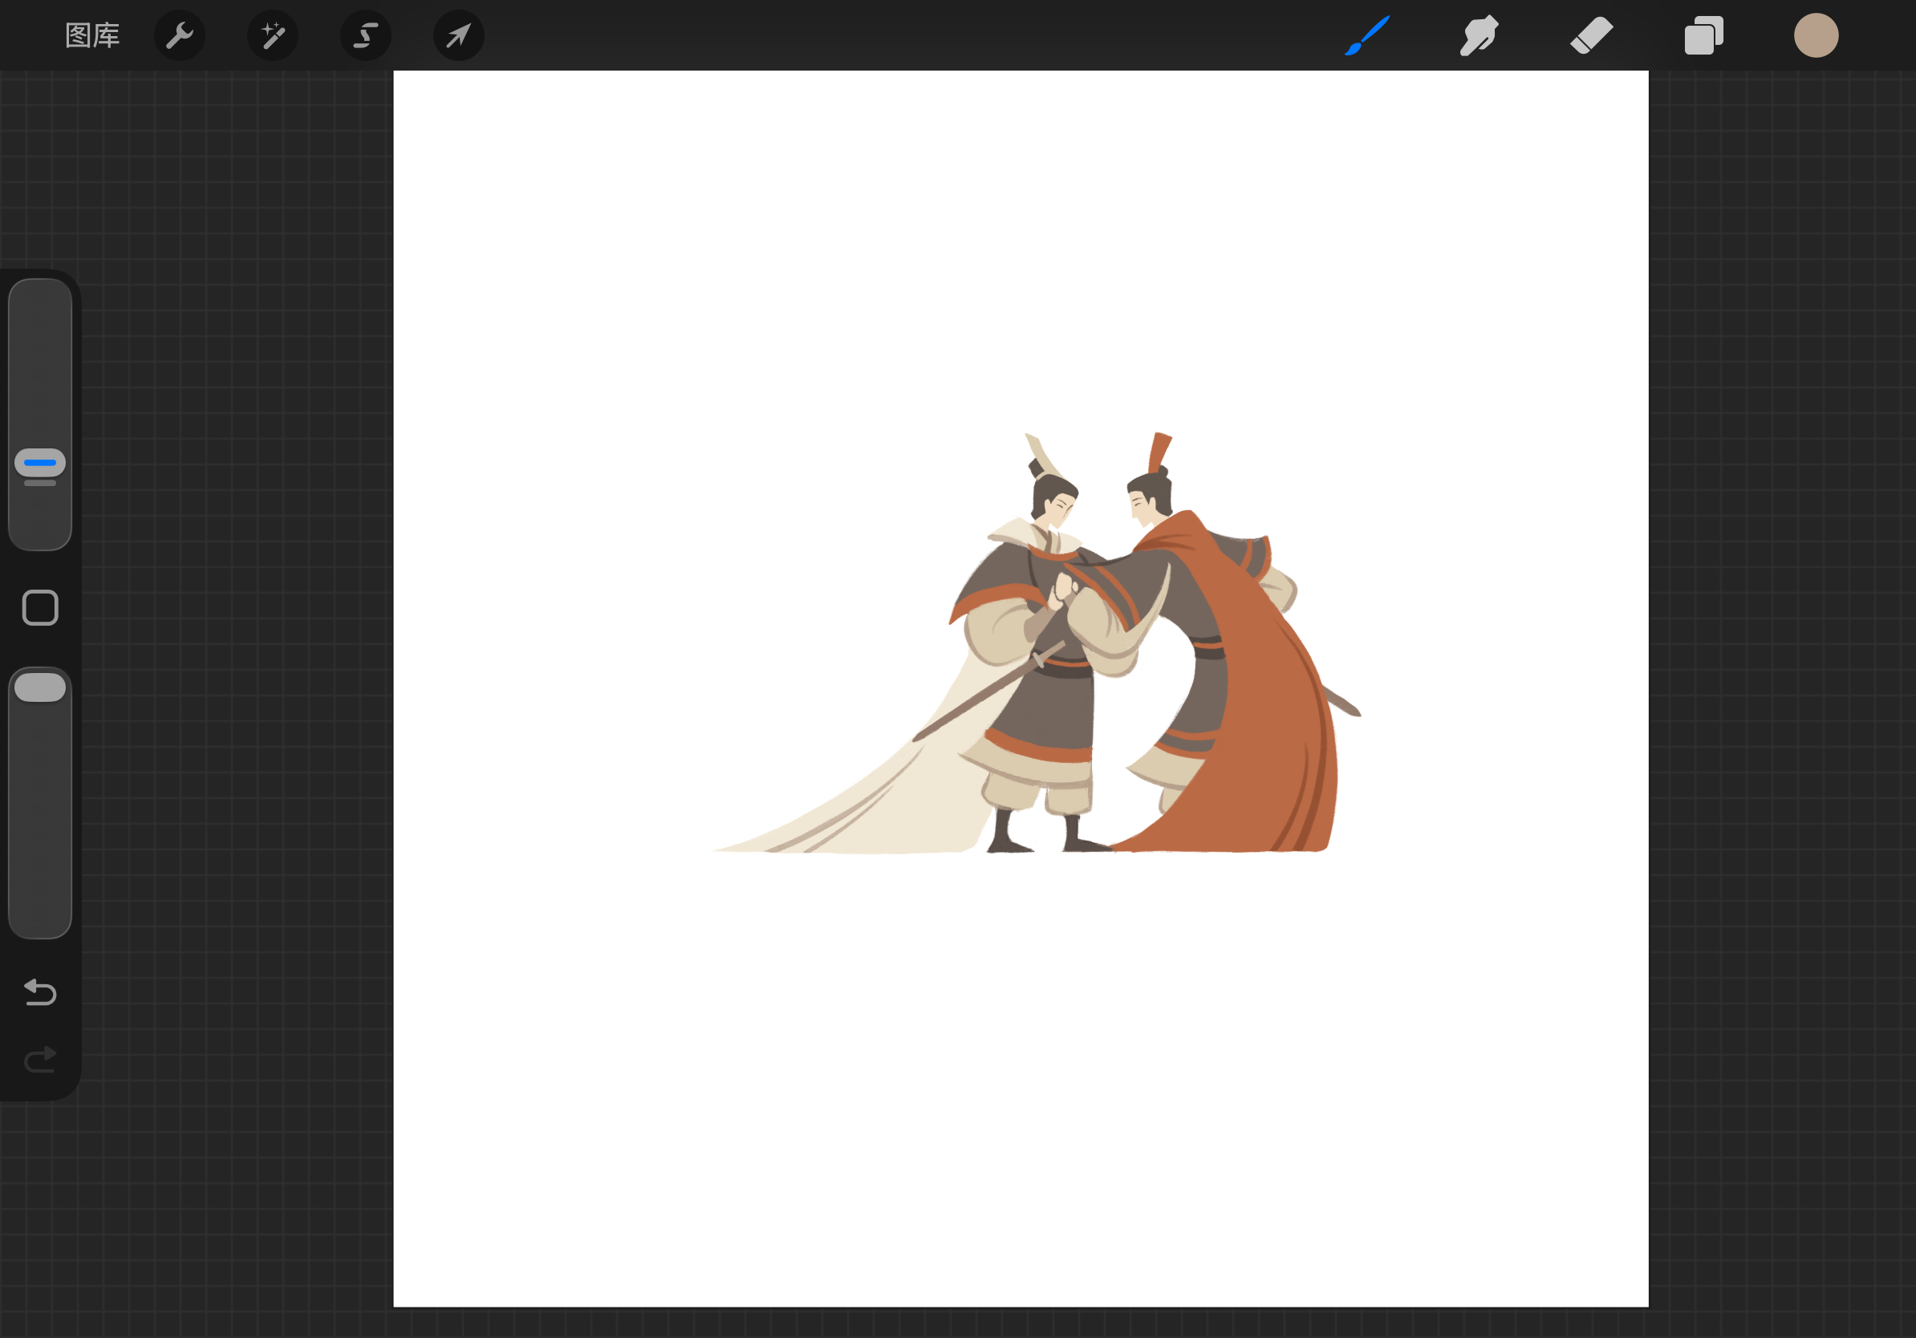This screenshot has height=1338, width=1916.
Task: Tap the square modify button in sidebar
Action: (40, 607)
